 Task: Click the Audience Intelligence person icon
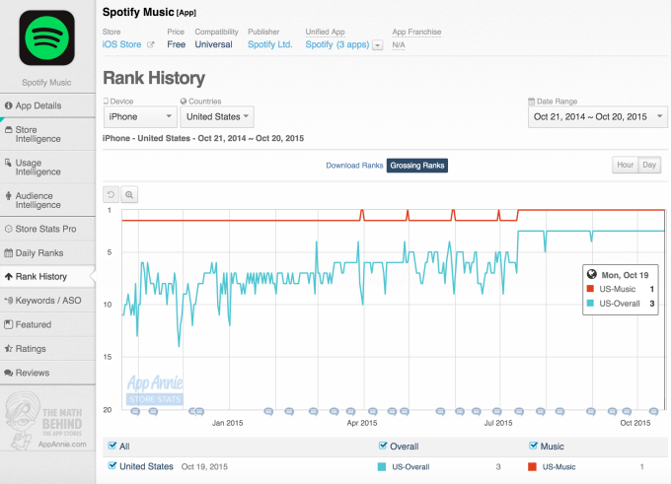point(8,196)
